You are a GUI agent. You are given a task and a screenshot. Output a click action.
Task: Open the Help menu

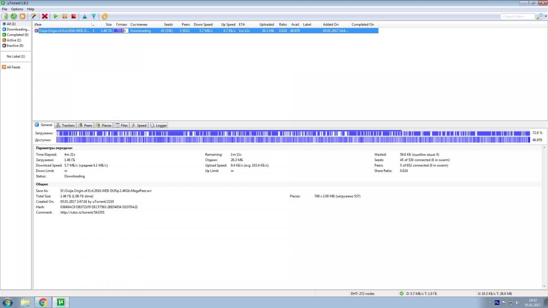click(31, 9)
